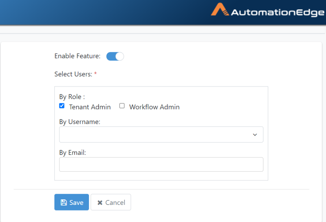This screenshot has width=326, height=222.
Task: Cancel the feature configuration
Action: pos(111,202)
